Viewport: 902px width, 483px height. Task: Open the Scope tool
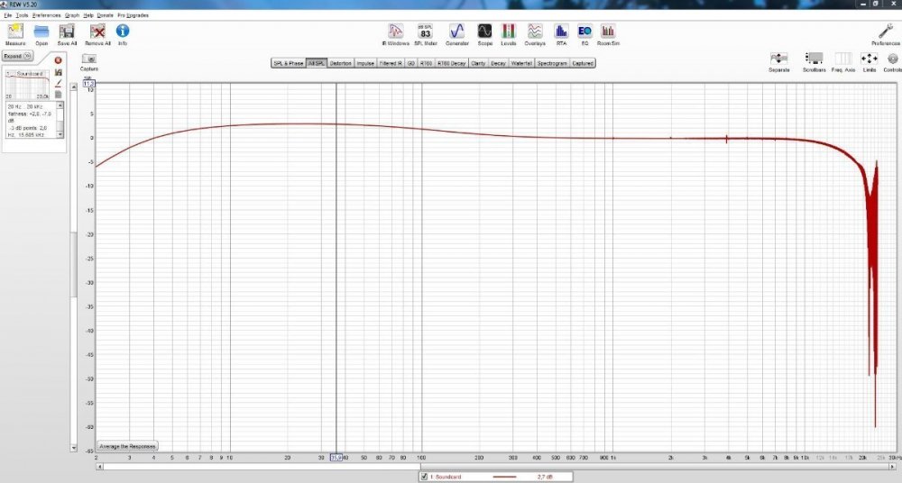coord(484,33)
